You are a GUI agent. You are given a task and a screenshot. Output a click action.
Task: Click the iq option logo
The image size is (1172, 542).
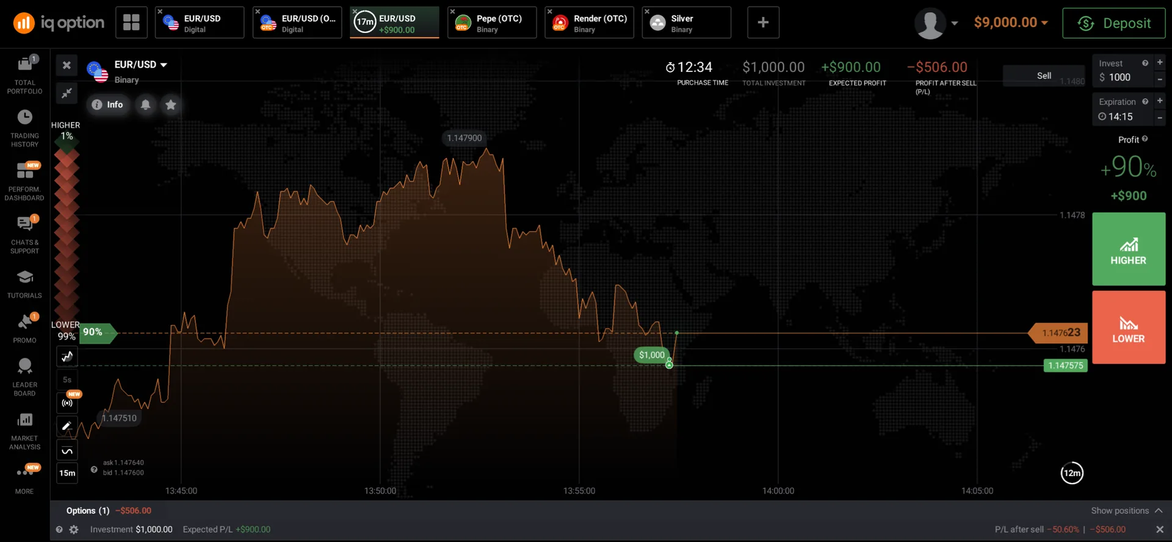[59, 23]
